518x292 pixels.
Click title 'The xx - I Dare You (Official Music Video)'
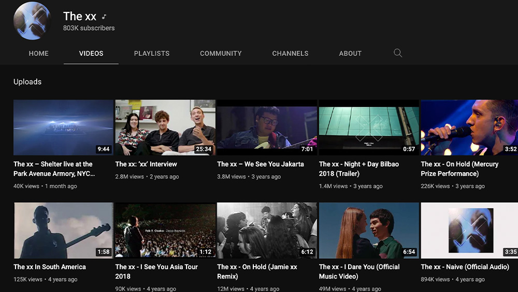(359, 271)
